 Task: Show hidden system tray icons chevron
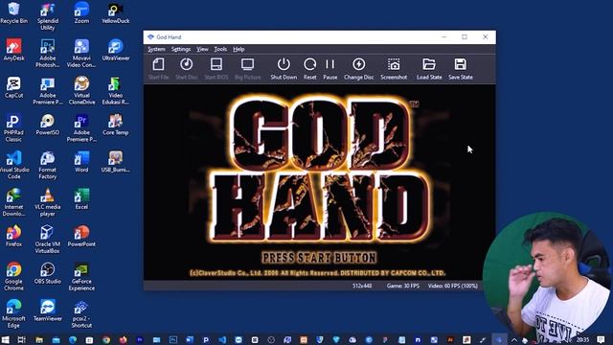click(x=513, y=340)
